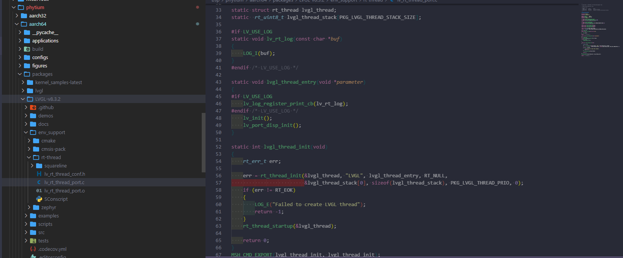Open the demos folder
The width and height of the screenshot is (623, 258).
(46, 116)
